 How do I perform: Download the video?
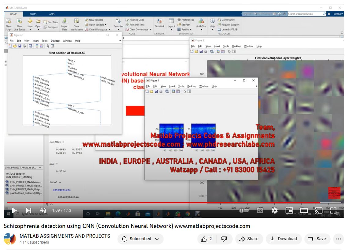pyautogui.click(x=284, y=239)
